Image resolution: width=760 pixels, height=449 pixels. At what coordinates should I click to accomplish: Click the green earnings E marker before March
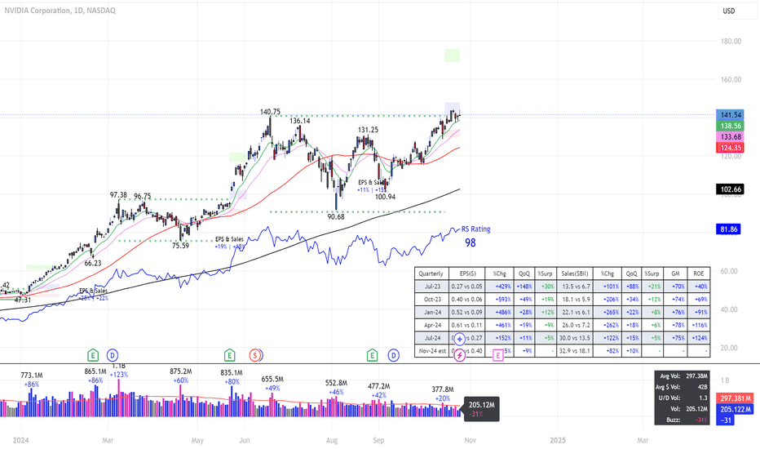[93, 355]
